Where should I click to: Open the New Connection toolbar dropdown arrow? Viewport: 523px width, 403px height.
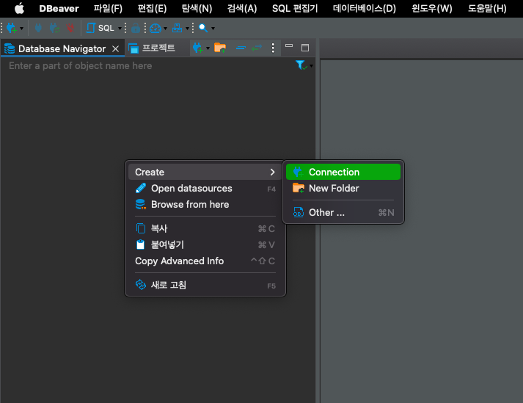[22, 29]
